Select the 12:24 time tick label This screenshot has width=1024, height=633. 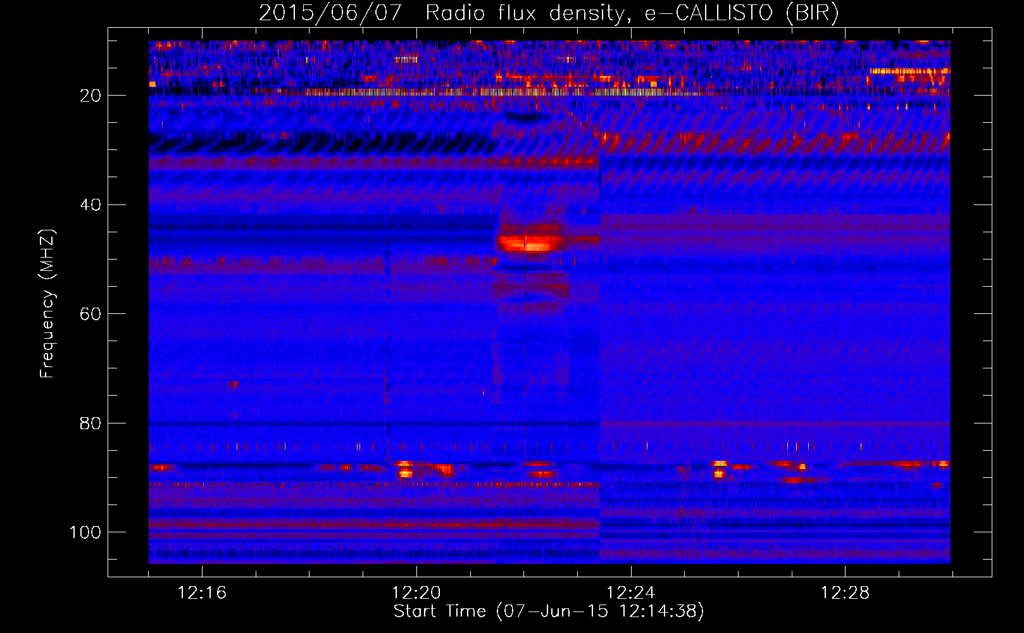pyautogui.click(x=631, y=593)
